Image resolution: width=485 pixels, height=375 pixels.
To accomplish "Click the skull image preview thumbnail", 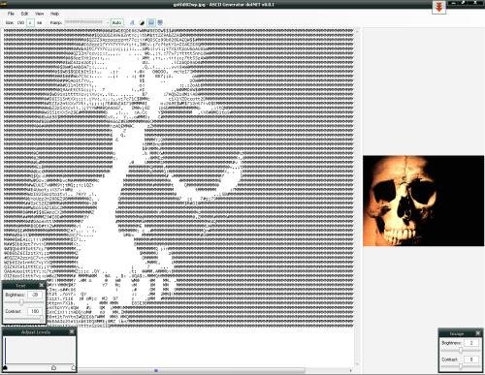I will [x=423, y=201].
